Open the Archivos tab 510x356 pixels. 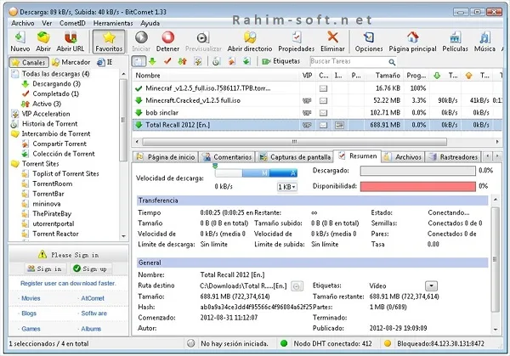click(402, 157)
